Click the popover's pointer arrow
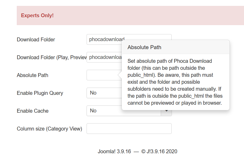This screenshot has width=244, height=161. click(x=120, y=75)
